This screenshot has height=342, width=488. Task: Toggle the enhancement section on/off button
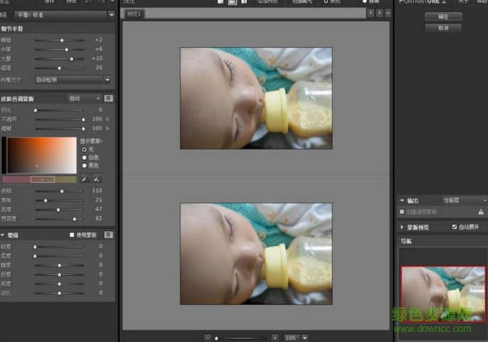(109, 235)
